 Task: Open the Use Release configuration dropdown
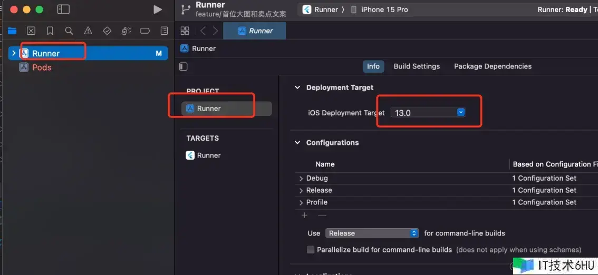click(x=372, y=233)
